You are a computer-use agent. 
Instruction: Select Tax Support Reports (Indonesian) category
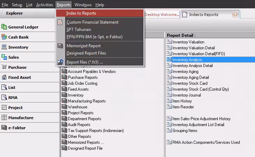click(x=95, y=131)
